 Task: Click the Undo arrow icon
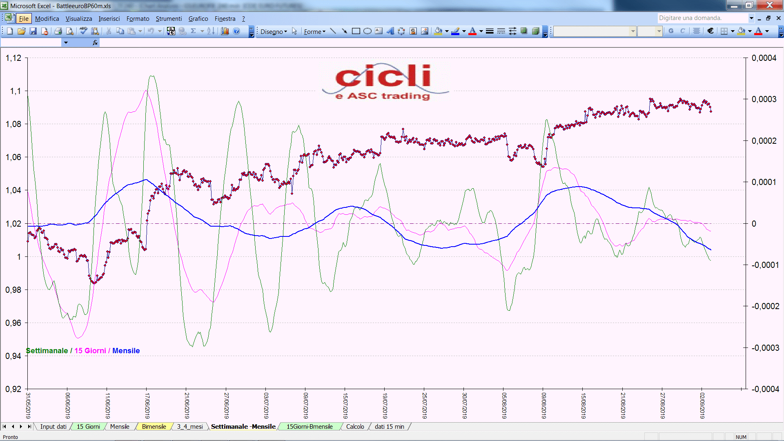tap(151, 31)
